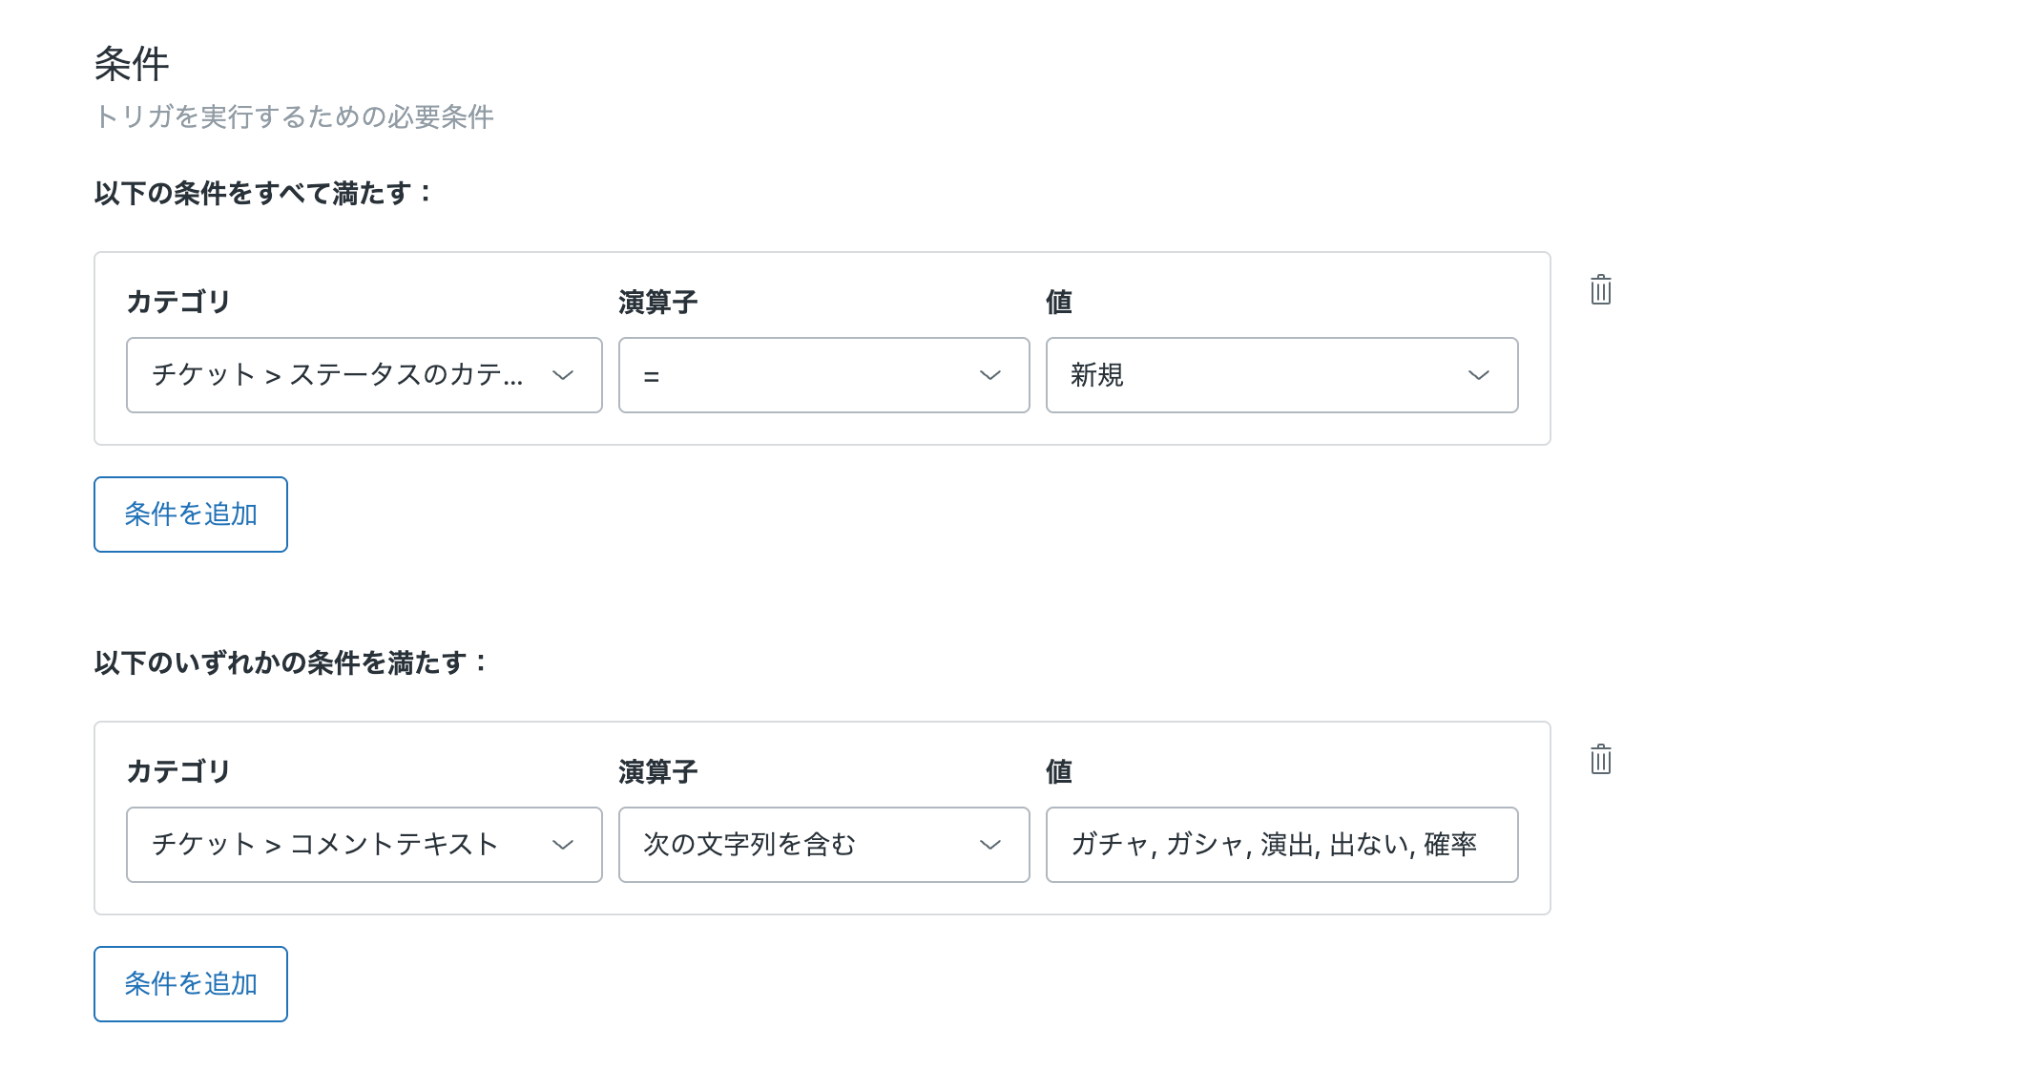Image resolution: width=2040 pixels, height=1071 pixels.
Task: Open the 新規 value dropdown
Action: [x=1259, y=375]
